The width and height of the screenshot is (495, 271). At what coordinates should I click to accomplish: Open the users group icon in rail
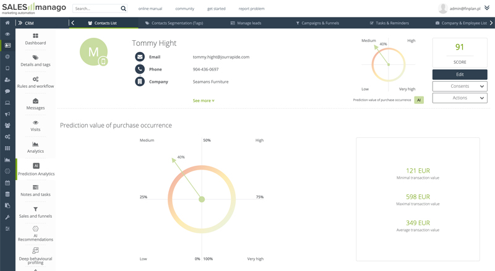[x=7, y=126]
